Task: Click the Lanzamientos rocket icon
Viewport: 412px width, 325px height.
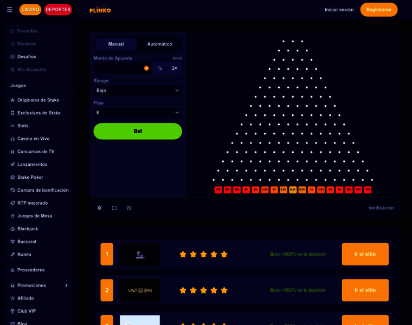Action: (12, 164)
